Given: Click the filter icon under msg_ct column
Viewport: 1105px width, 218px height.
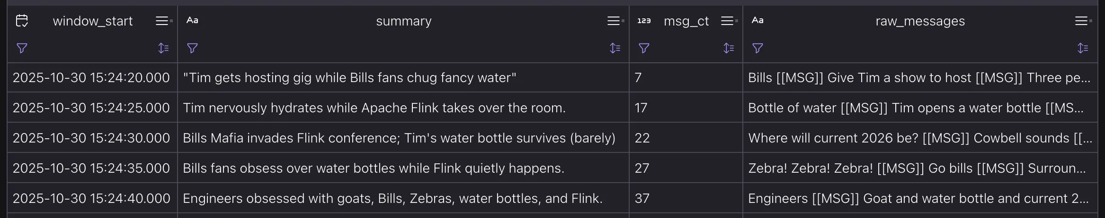Looking at the screenshot, I should 644,48.
